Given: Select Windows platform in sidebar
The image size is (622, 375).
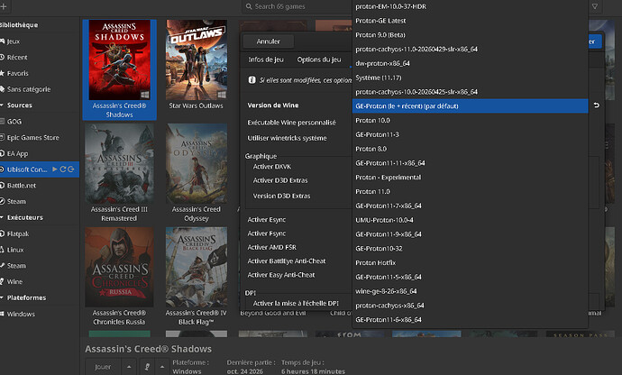Looking at the screenshot, I should pos(21,314).
